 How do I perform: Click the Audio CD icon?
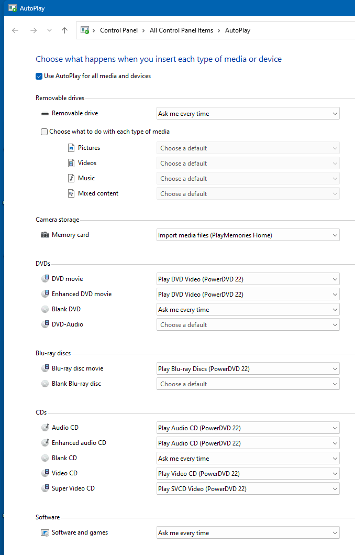tap(45, 427)
